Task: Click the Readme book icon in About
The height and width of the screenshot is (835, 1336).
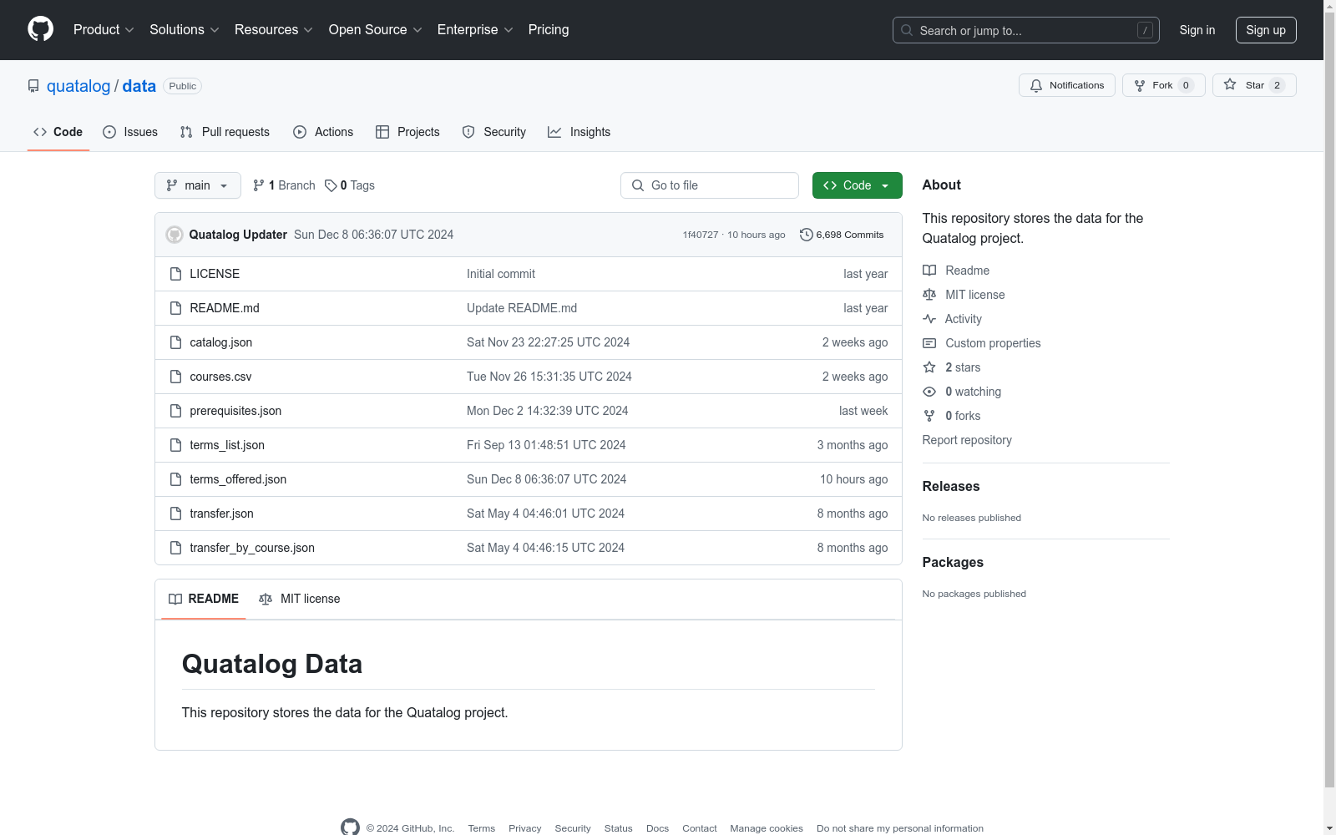Action: (x=929, y=271)
